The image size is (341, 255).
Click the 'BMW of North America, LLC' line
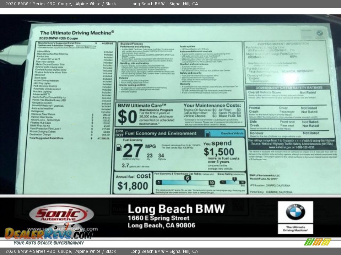click(x=265, y=175)
